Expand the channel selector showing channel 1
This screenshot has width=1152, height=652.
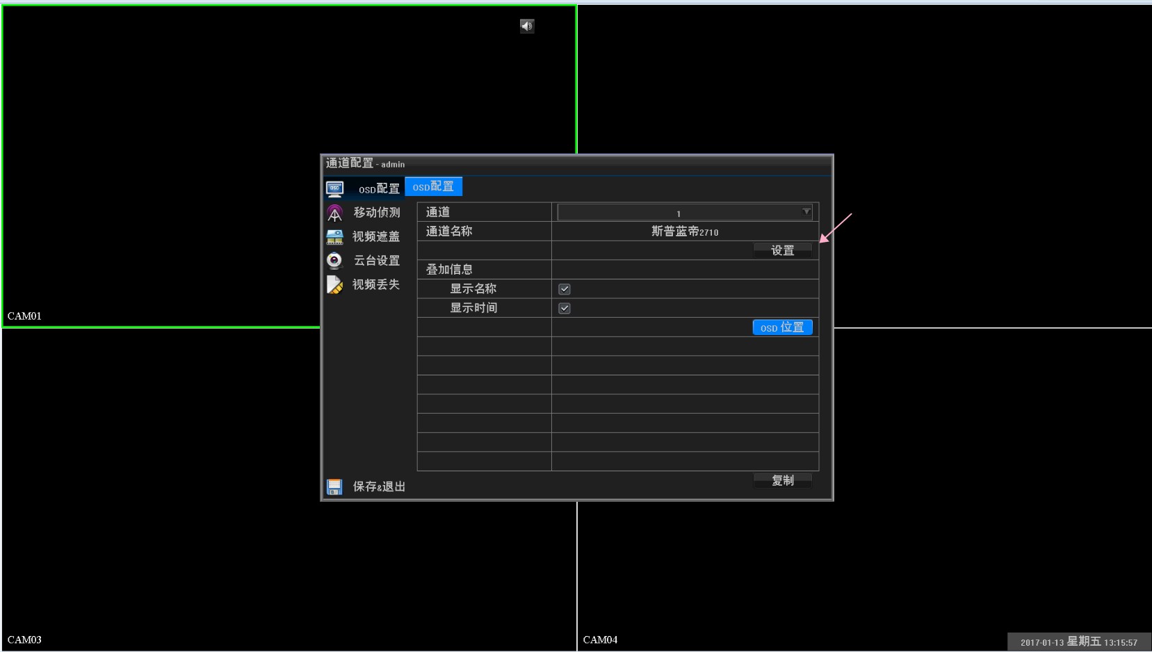pos(685,212)
